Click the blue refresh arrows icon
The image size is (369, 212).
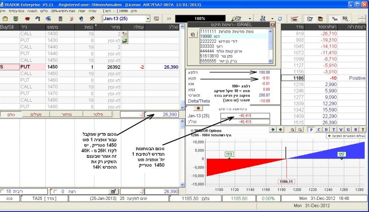(x=280, y=19)
